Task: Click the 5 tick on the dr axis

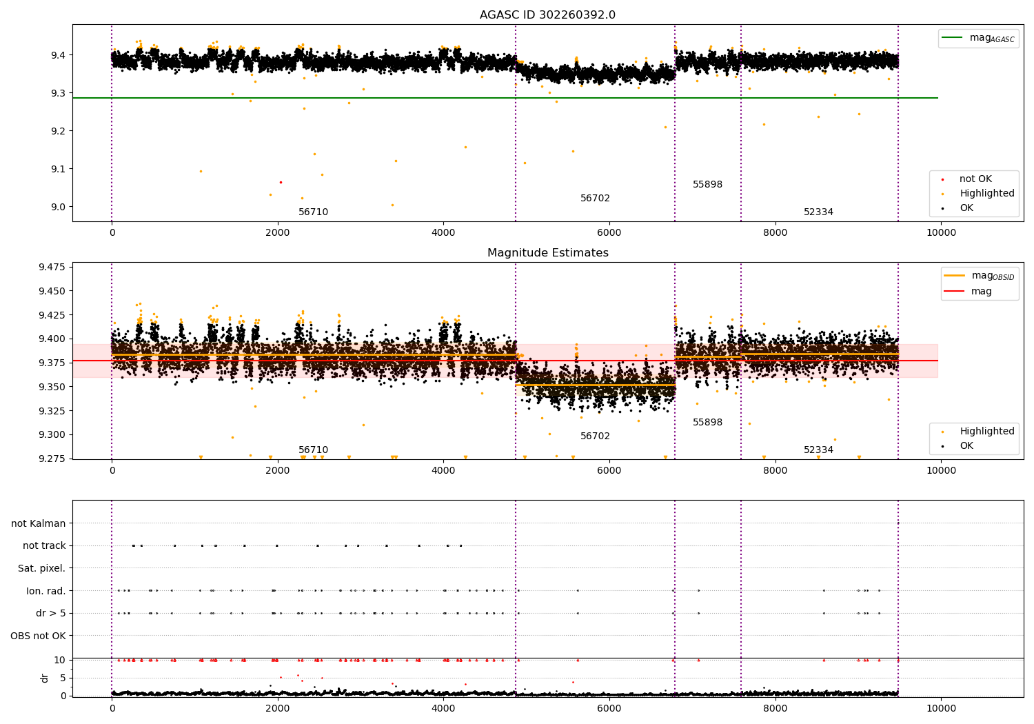Action: tap(63, 678)
